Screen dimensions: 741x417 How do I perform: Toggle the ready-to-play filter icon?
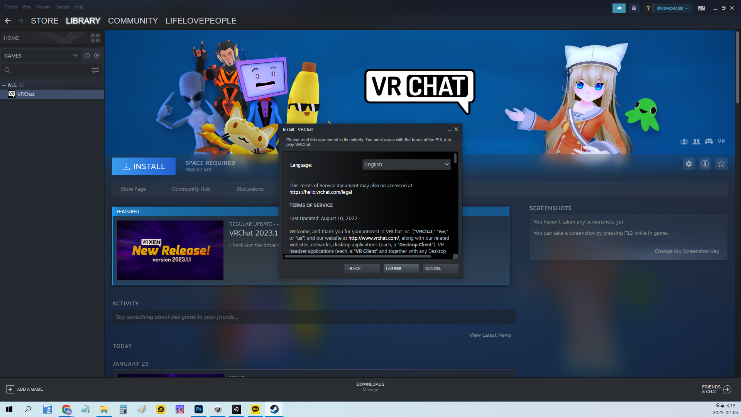point(97,56)
